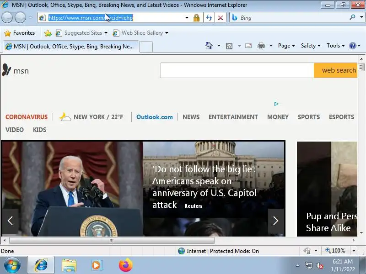The image size is (366, 274).
Task: Click the vertical scrollbar down arrow
Action: (x=361, y=232)
